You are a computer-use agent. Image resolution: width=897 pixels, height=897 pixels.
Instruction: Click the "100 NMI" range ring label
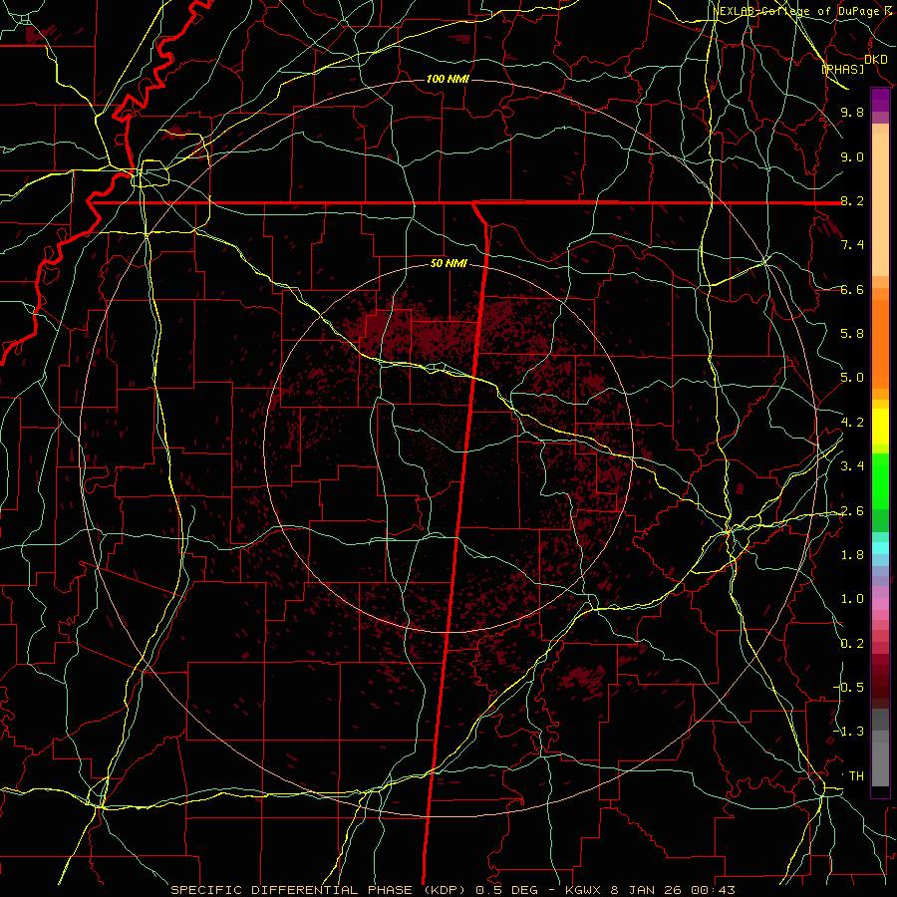[448, 79]
